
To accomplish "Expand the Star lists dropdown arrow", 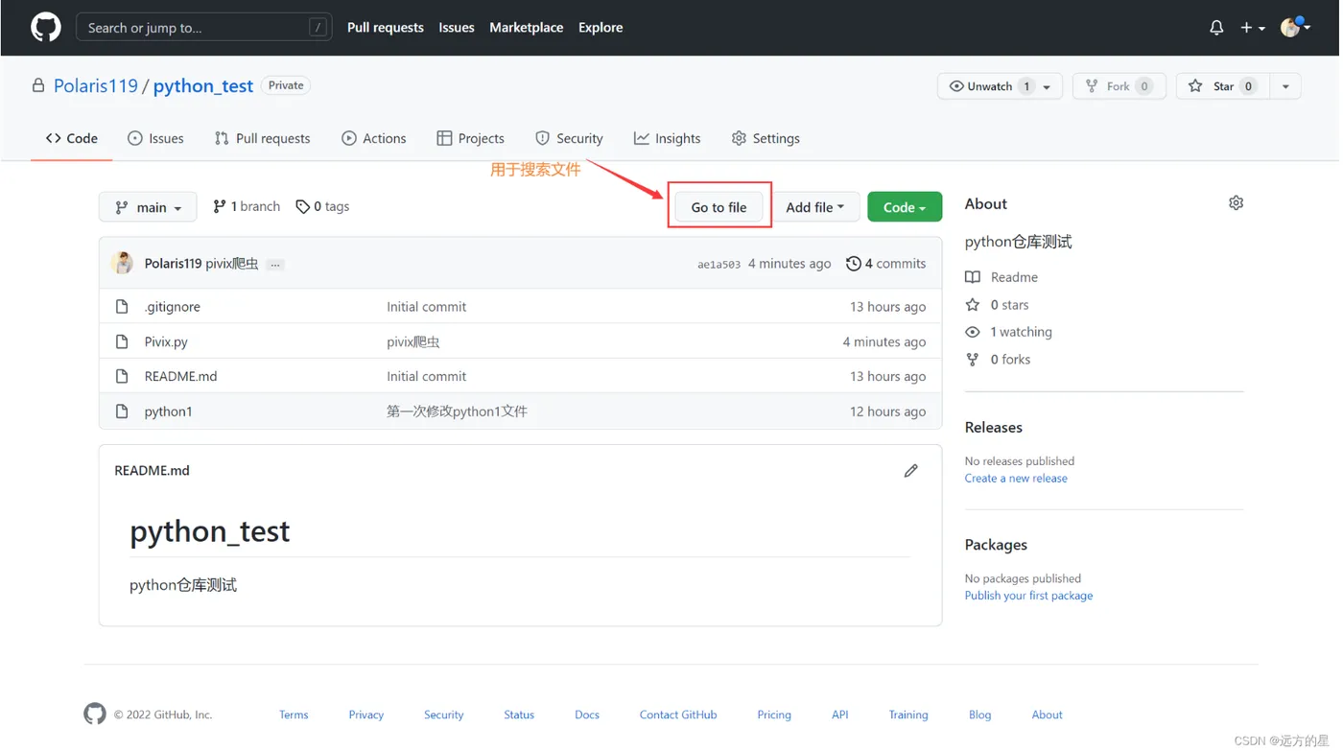I will click(1287, 86).
